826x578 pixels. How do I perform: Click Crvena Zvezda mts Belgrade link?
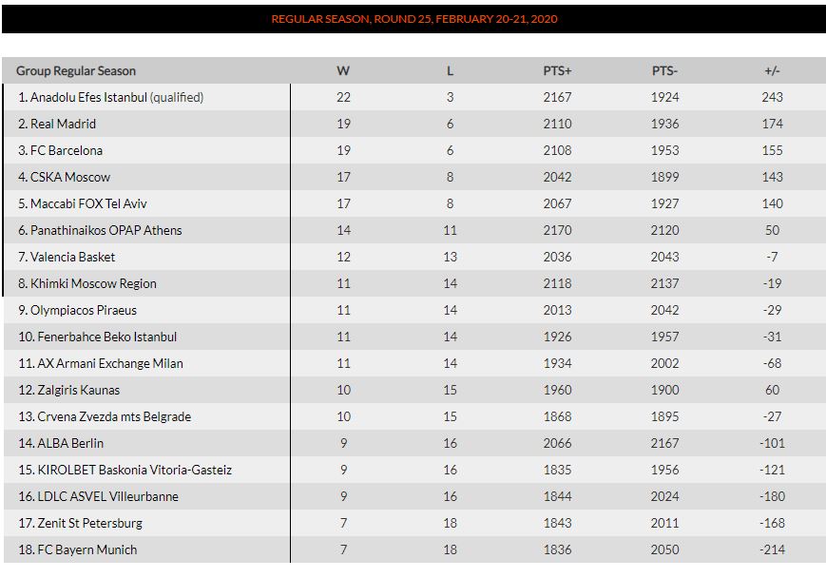114,416
